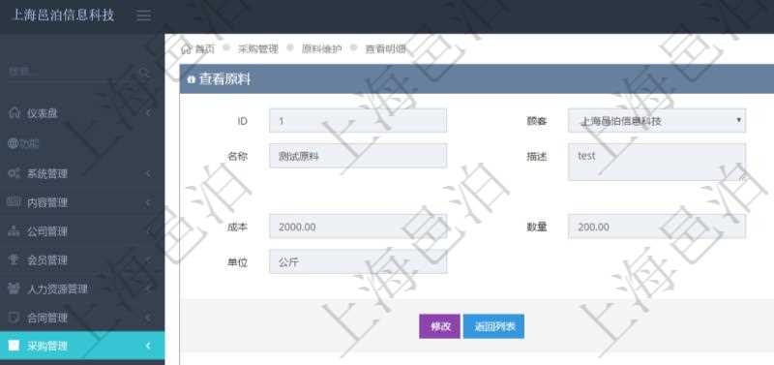Open 公司管理 sidebar menu

coord(82,231)
